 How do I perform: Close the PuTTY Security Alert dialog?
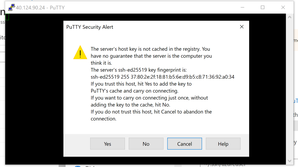coord(242,27)
